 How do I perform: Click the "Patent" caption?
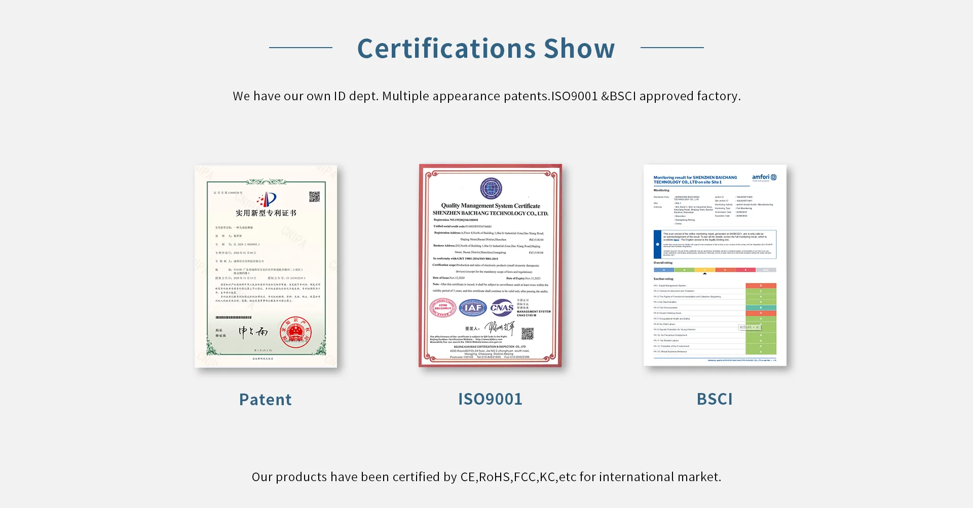pyautogui.click(x=266, y=400)
